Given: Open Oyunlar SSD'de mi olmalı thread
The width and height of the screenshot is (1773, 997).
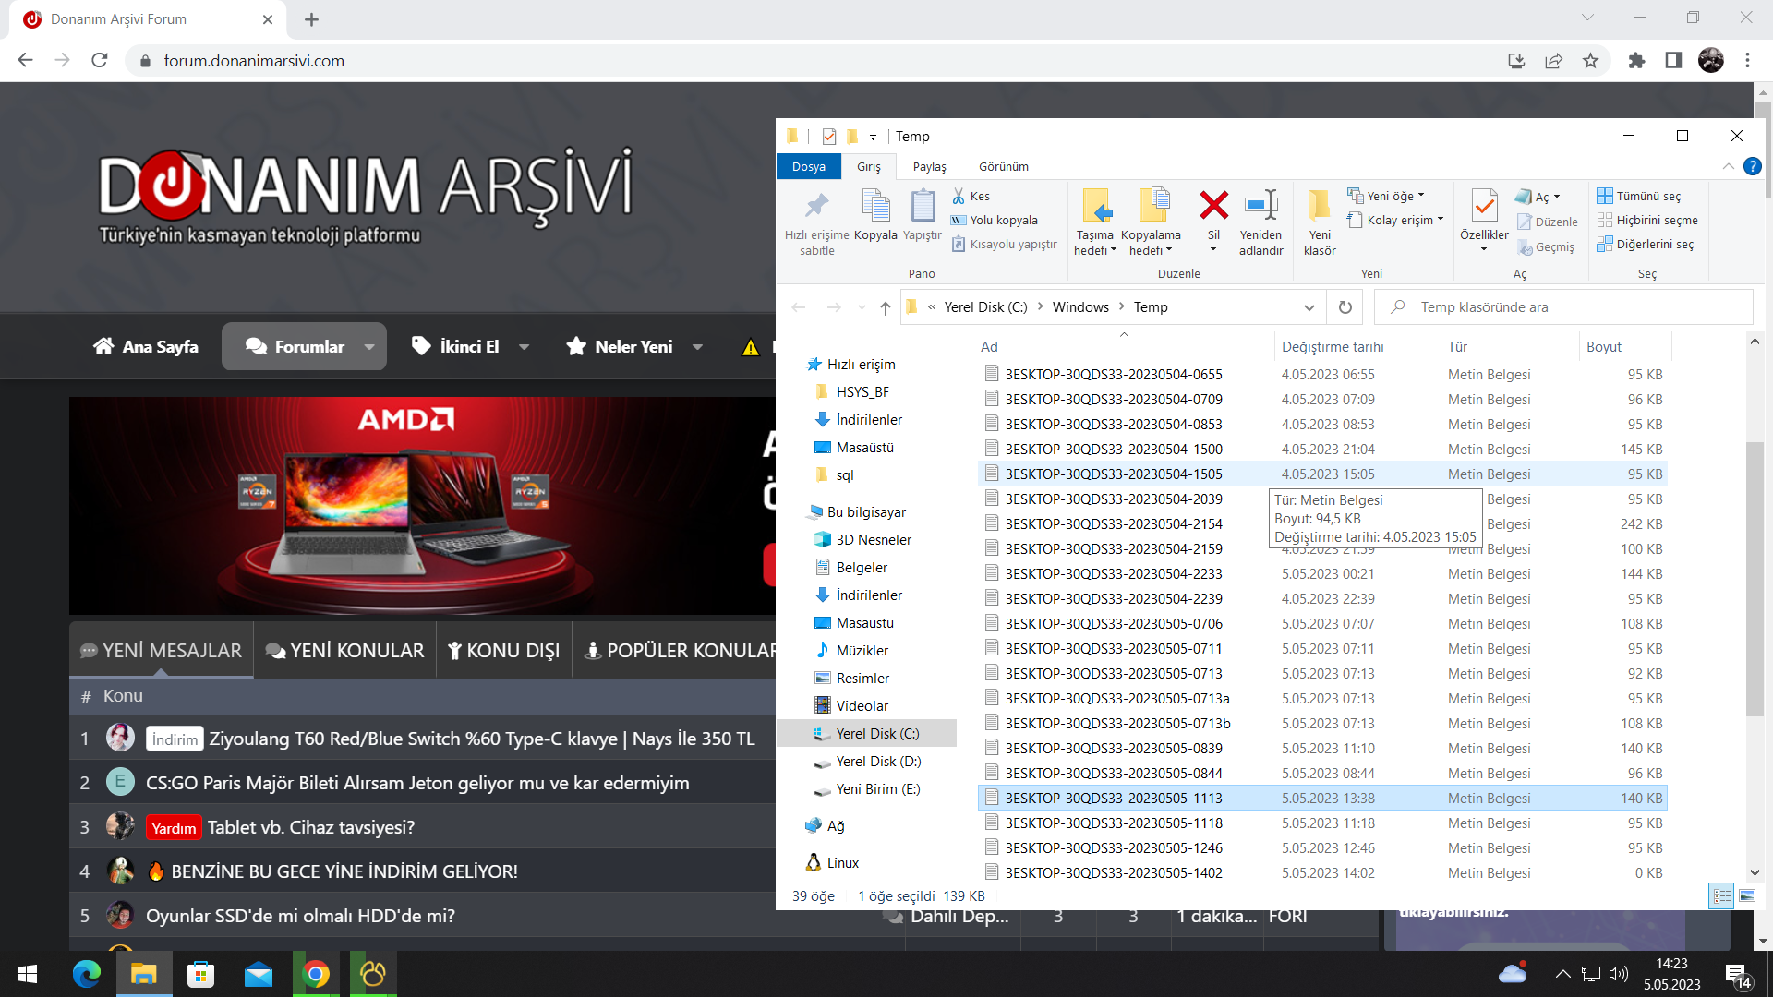Looking at the screenshot, I should 300,916.
